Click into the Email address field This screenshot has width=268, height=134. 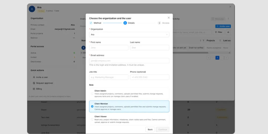pyautogui.click(x=129, y=61)
